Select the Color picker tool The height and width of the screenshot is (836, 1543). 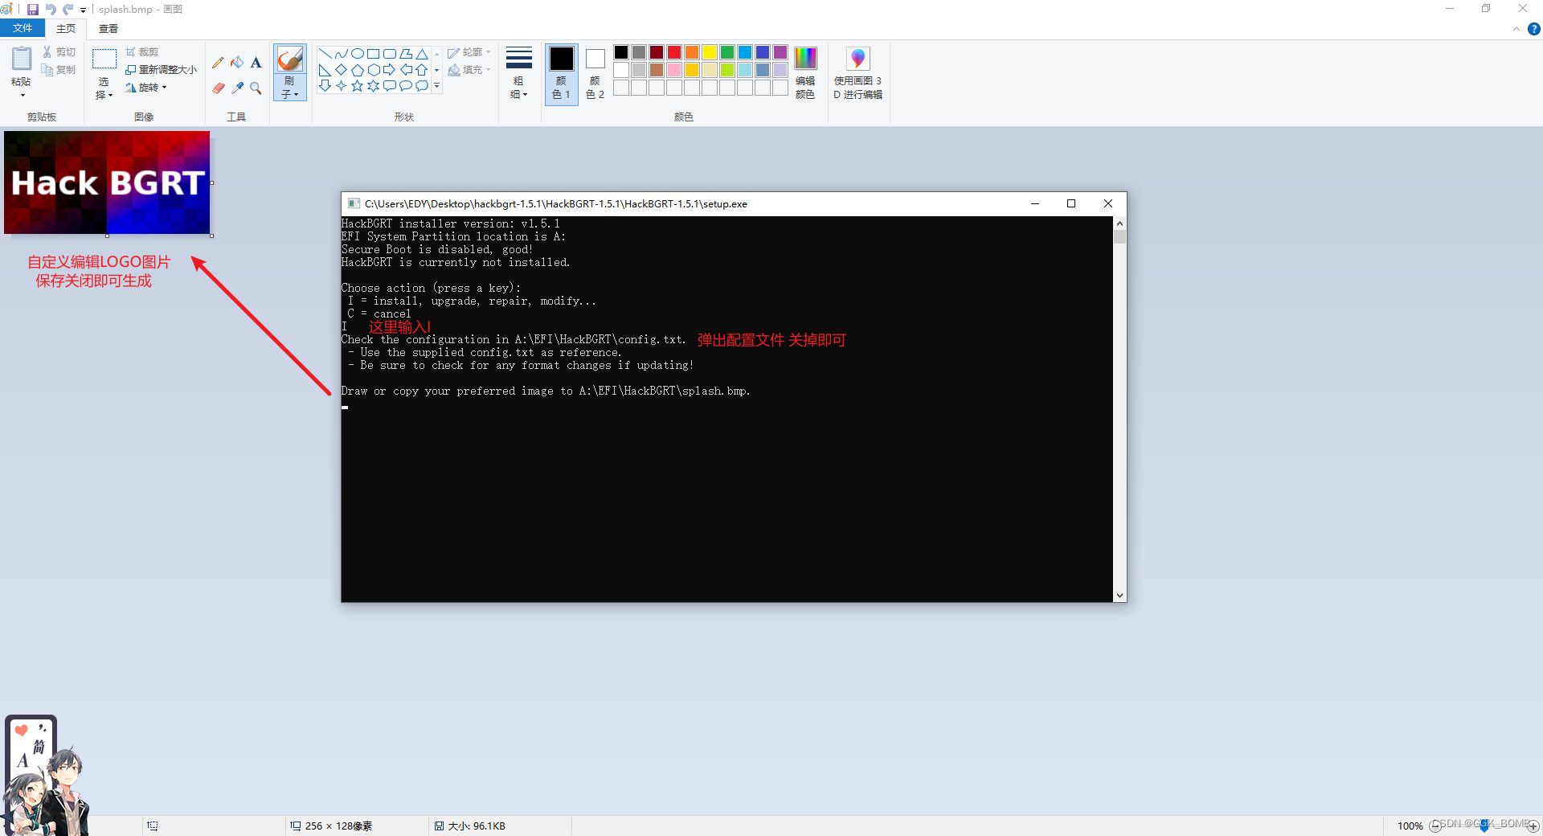(237, 88)
